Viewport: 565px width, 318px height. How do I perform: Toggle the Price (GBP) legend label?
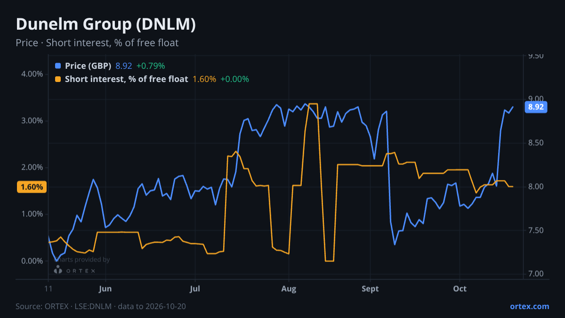(88, 66)
